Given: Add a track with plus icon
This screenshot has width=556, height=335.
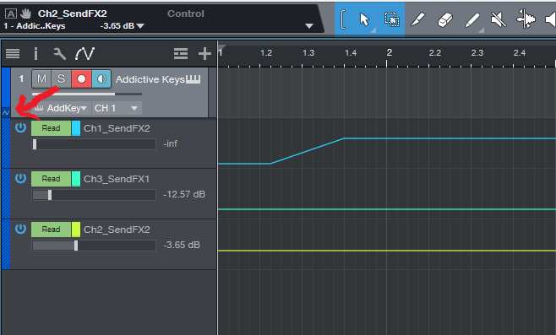Looking at the screenshot, I should coord(204,54).
